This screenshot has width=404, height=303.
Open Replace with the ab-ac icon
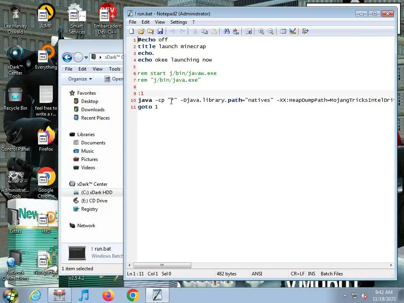click(236, 31)
